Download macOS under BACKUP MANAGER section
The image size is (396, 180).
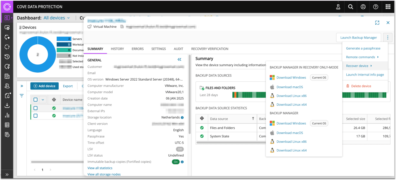pyautogui.click(x=290, y=133)
